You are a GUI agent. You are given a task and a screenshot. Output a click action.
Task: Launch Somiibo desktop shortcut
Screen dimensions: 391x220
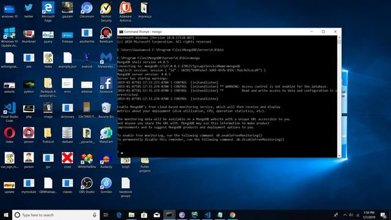(106, 185)
